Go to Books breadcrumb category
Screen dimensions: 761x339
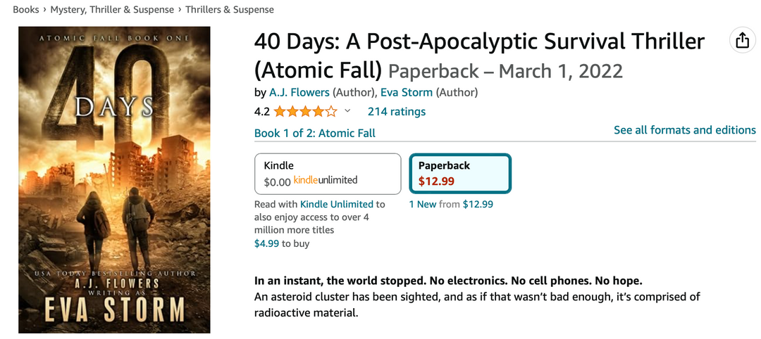pyautogui.click(x=25, y=10)
